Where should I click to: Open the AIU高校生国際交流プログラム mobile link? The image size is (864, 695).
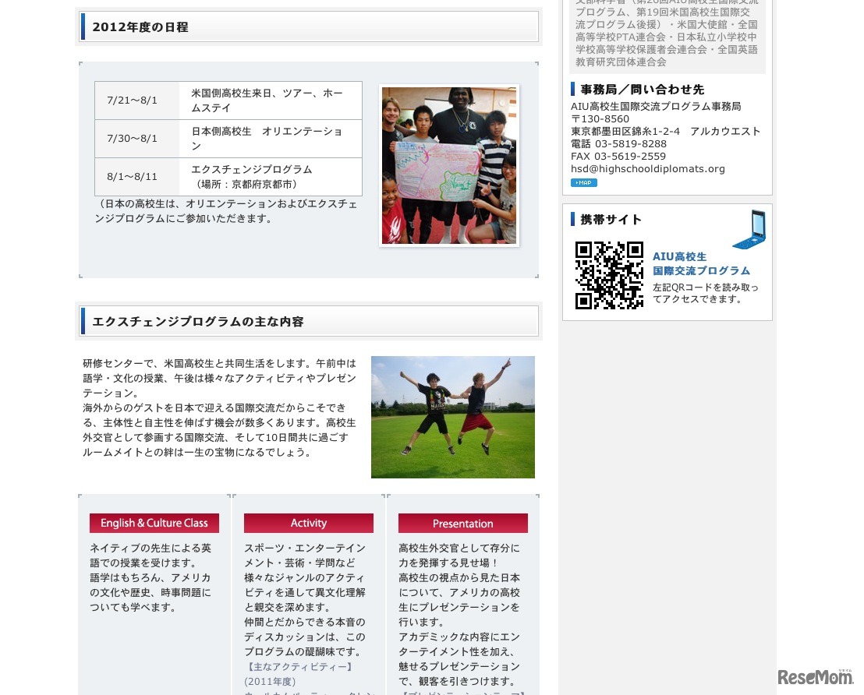coord(701,263)
